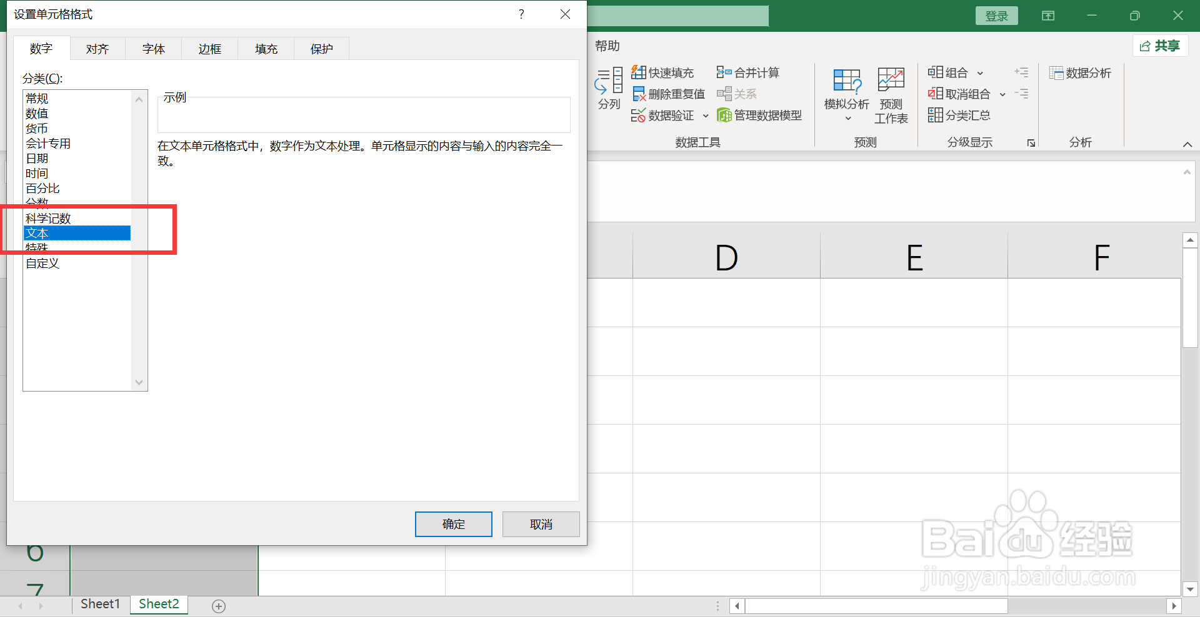Click 取消 button in format dialog
Viewport: 1200px width, 617px height.
tap(541, 525)
